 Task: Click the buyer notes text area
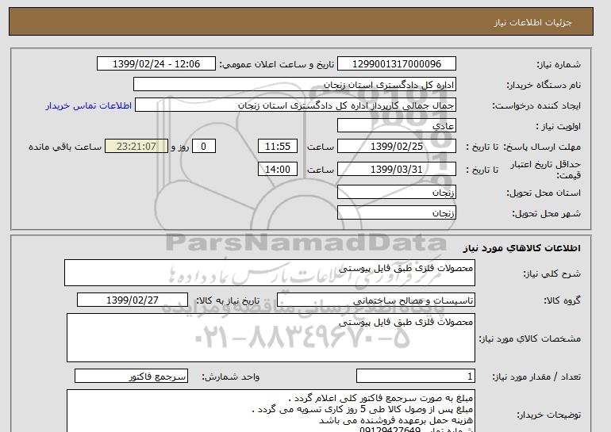(x=271, y=411)
